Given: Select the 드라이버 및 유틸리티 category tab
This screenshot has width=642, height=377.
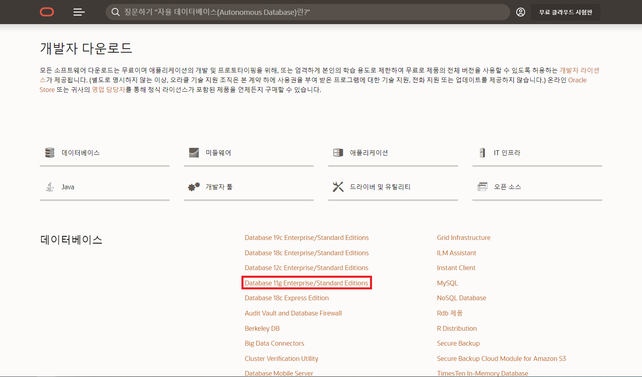Looking at the screenshot, I should click(393, 188).
